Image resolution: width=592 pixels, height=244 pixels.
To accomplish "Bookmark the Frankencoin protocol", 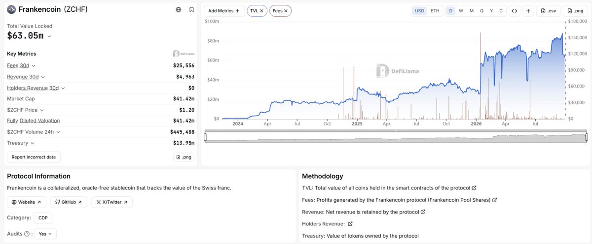I will [191, 9].
